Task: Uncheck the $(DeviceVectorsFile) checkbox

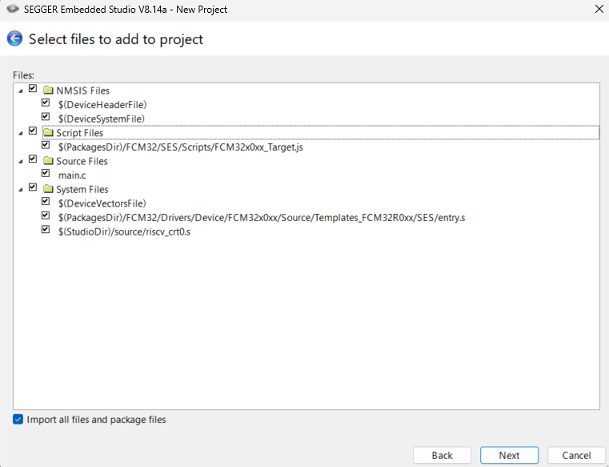Action: pos(46,203)
